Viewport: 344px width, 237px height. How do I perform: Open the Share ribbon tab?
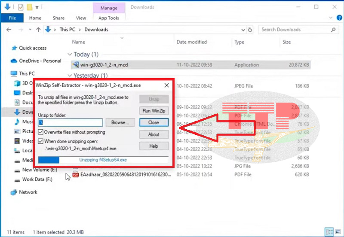pyautogui.click(x=58, y=18)
